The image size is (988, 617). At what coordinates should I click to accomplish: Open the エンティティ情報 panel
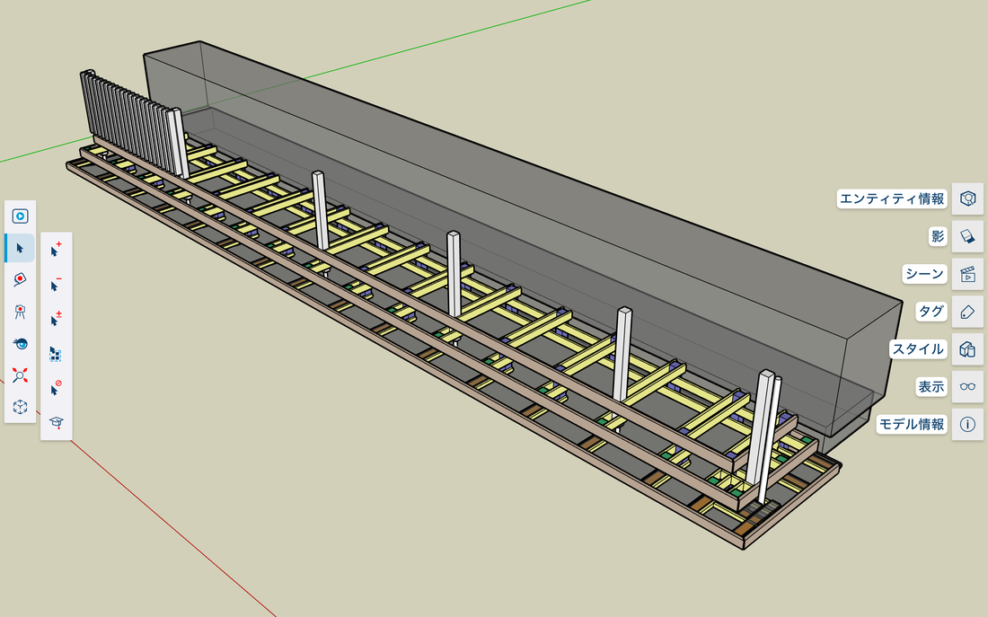pos(967,198)
